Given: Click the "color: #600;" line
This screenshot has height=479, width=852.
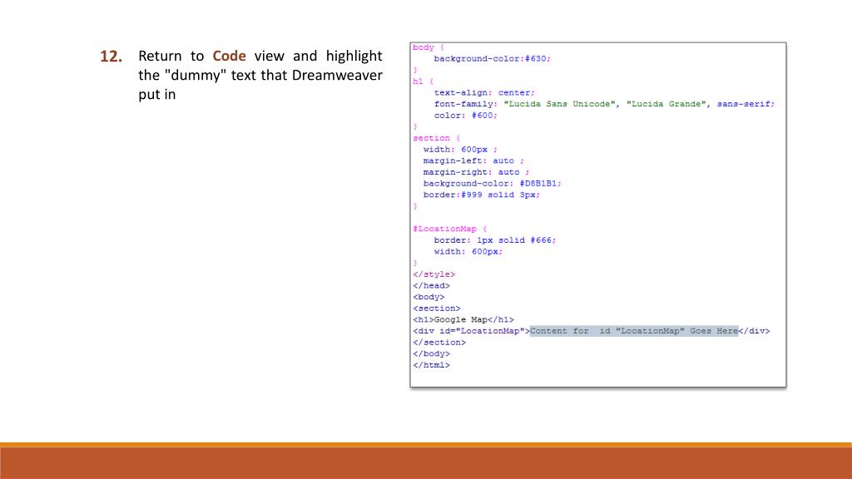Looking at the screenshot, I should [466, 116].
